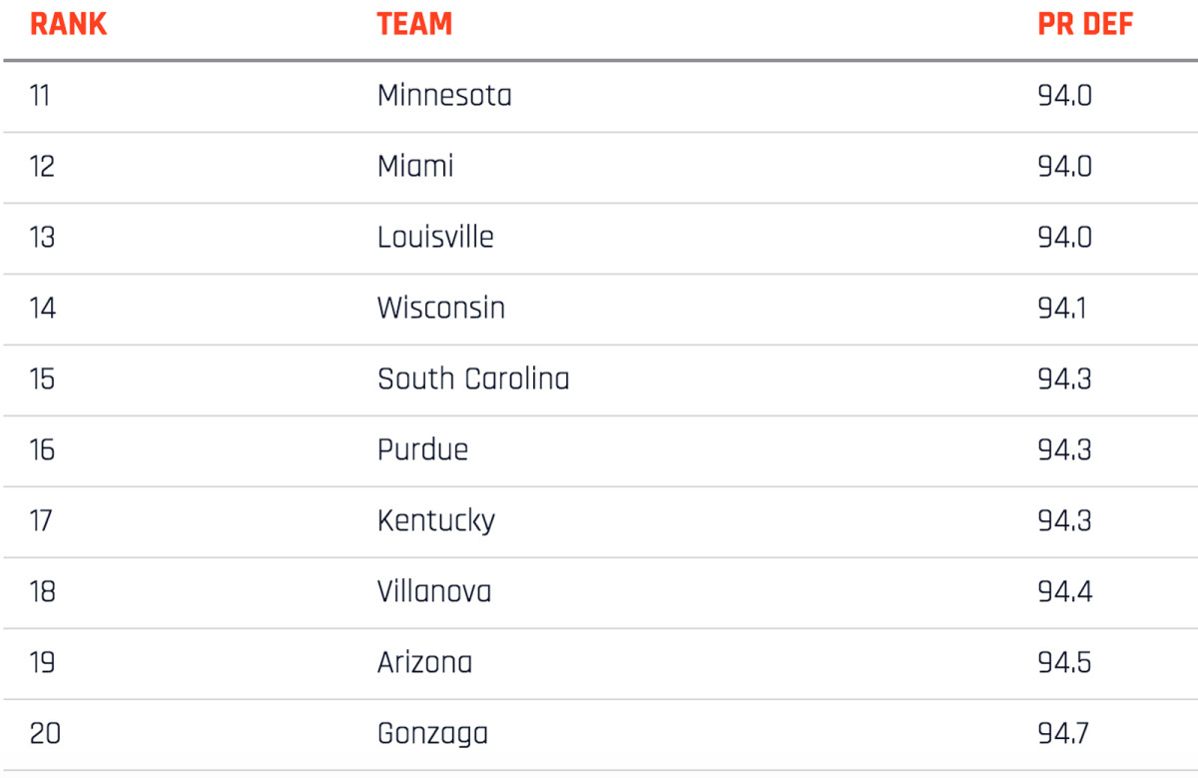
Task: Select Villanova's 94.4 PR DEF value
Action: pyautogui.click(x=1065, y=592)
